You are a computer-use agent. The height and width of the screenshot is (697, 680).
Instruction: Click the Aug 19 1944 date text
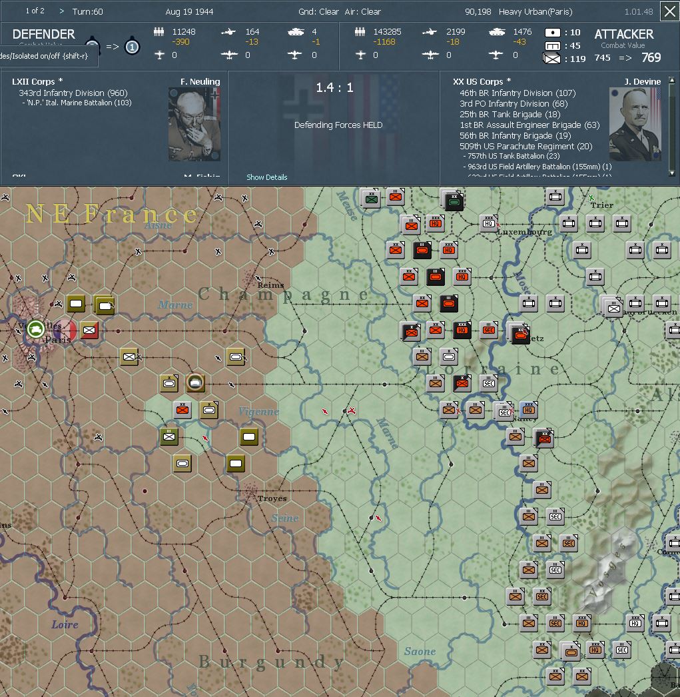pos(189,11)
